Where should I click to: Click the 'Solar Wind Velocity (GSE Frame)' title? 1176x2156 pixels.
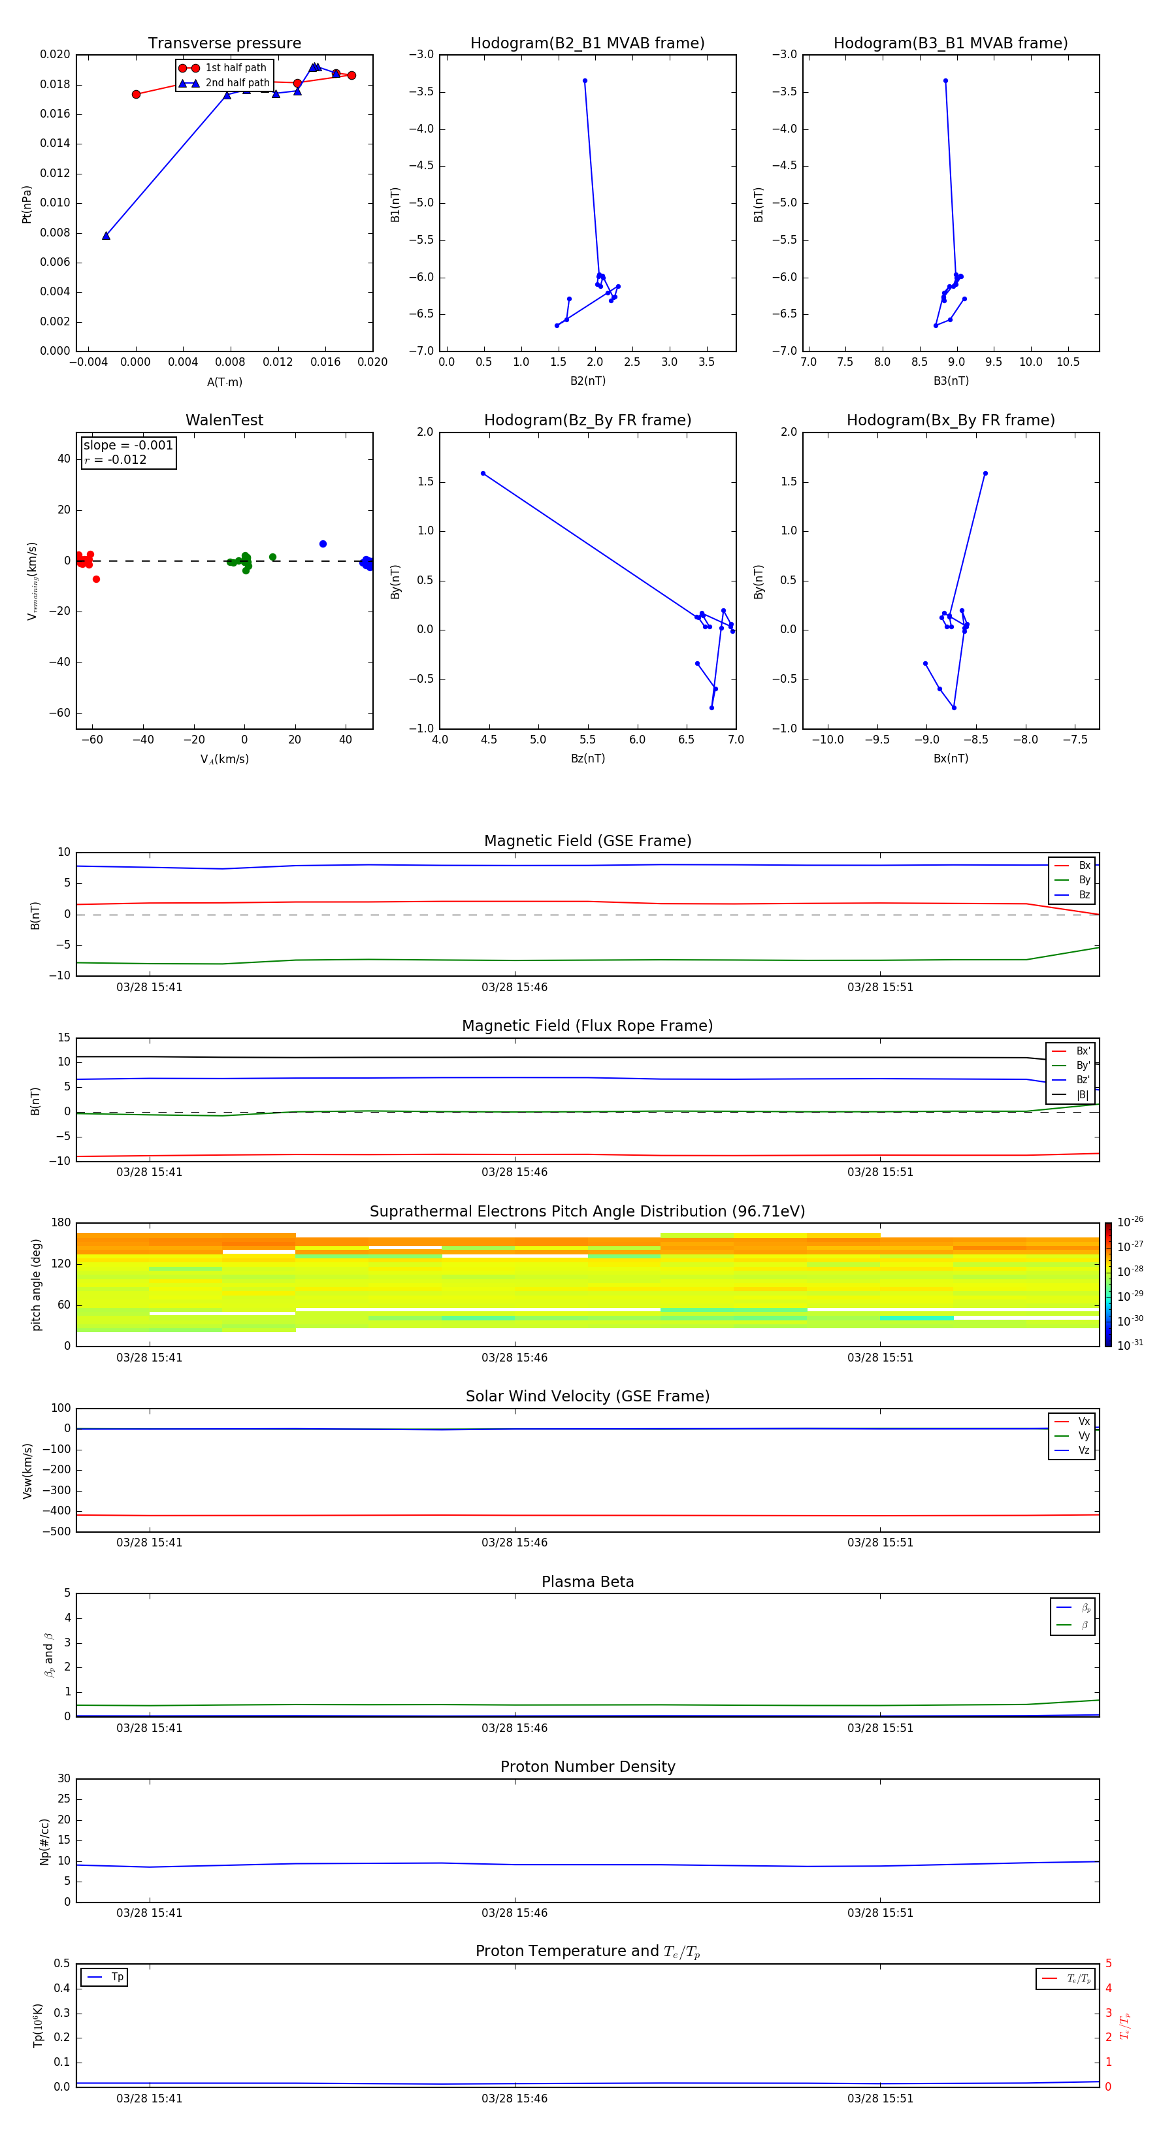[587, 1397]
